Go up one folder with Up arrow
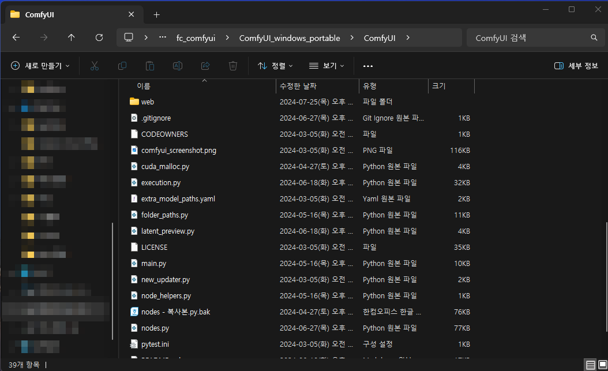 click(x=72, y=38)
